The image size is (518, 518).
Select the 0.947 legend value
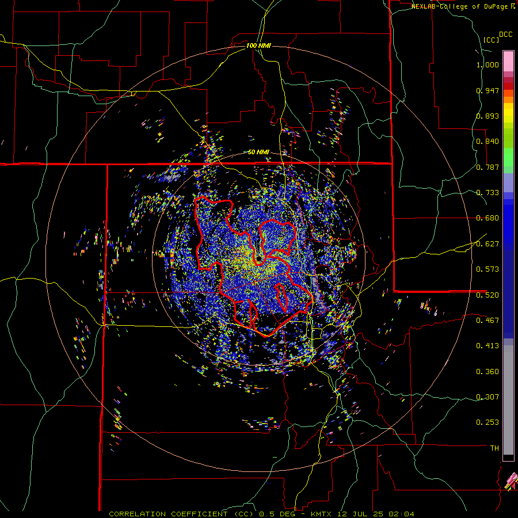(x=487, y=90)
